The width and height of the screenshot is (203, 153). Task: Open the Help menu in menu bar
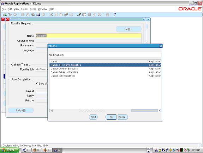52,9
